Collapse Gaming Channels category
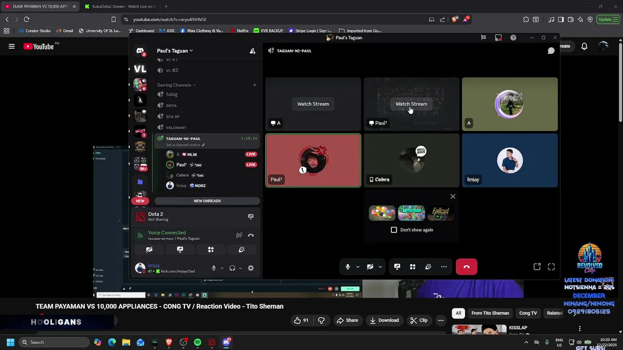Image resolution: width=623 pixels, height=350 pixels. 176,85
